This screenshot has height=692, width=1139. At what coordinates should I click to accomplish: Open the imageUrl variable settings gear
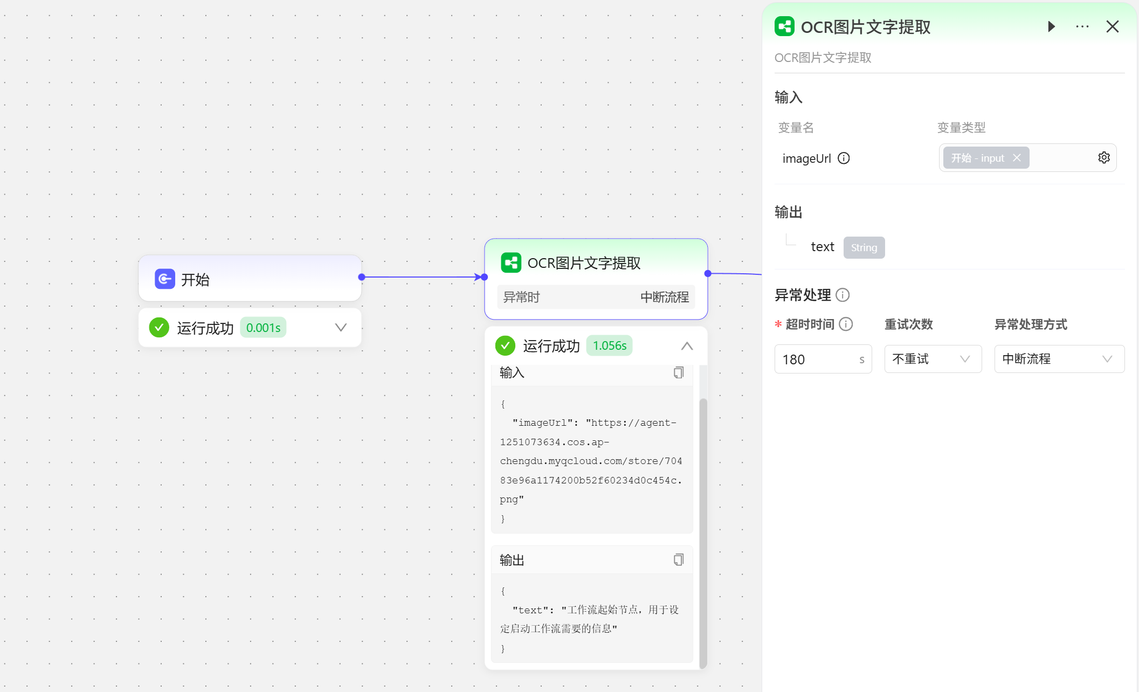pos(1103,157)
